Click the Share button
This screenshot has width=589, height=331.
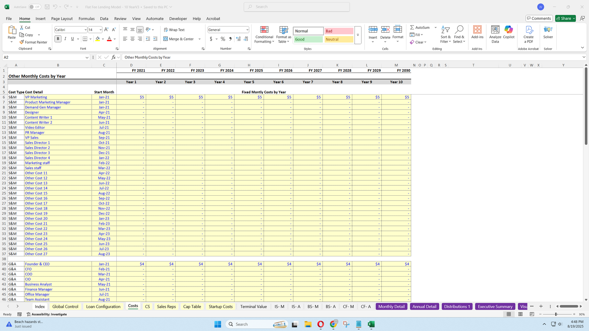565,18
